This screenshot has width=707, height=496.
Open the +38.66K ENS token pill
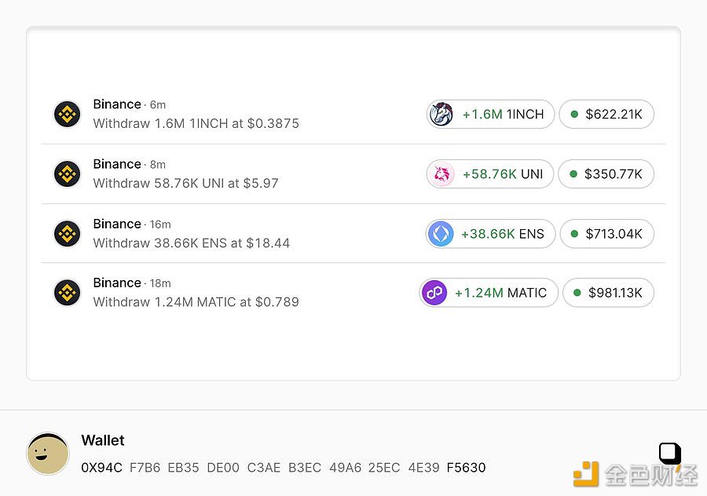[490, 234]
